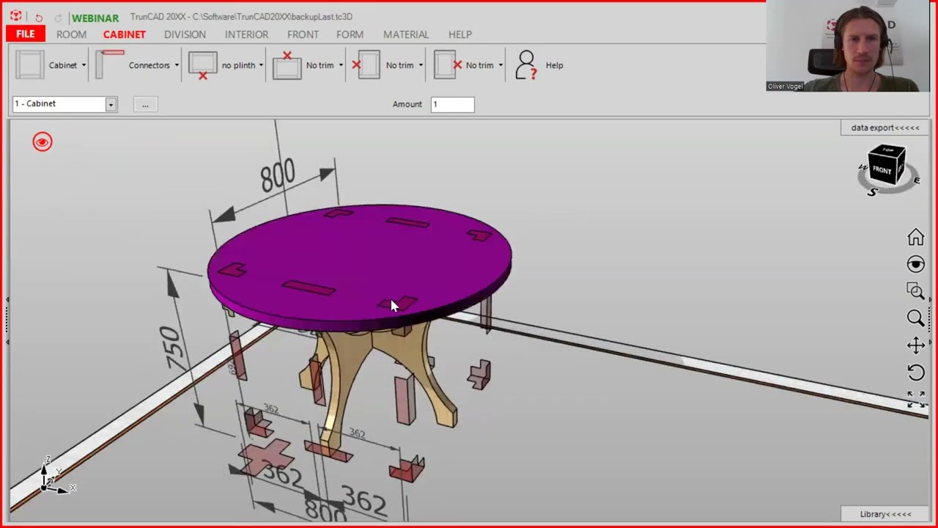Open the FILE menu
The image size is (938, 528).
tap(26, 34)
